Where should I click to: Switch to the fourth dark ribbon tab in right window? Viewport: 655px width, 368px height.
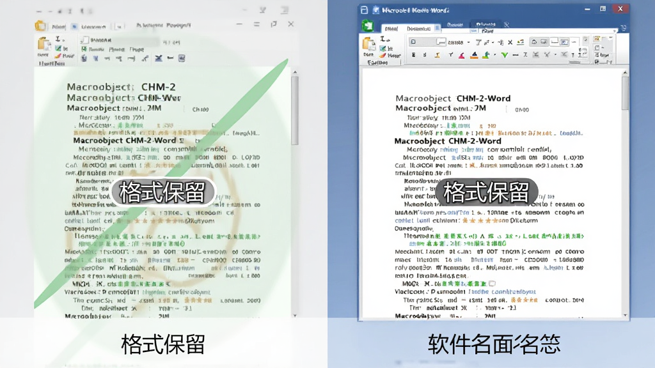(x=485, y=24)
